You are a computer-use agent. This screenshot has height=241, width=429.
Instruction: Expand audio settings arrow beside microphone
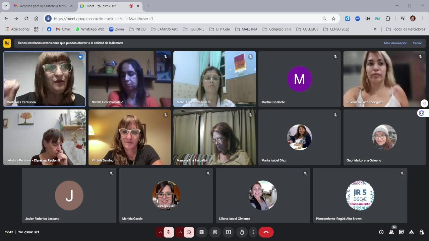pos(160,232)
